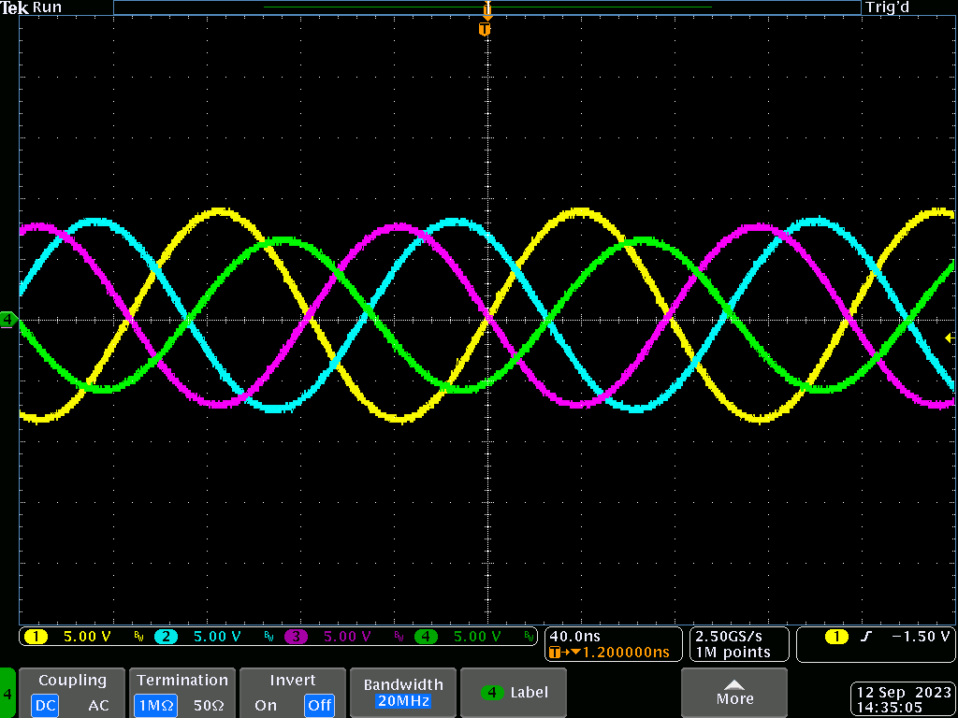The width and height of the screenshot is (958, 718).
Task: Click the yellow trigger level arrow at right edge
Action: coord(949,337)
